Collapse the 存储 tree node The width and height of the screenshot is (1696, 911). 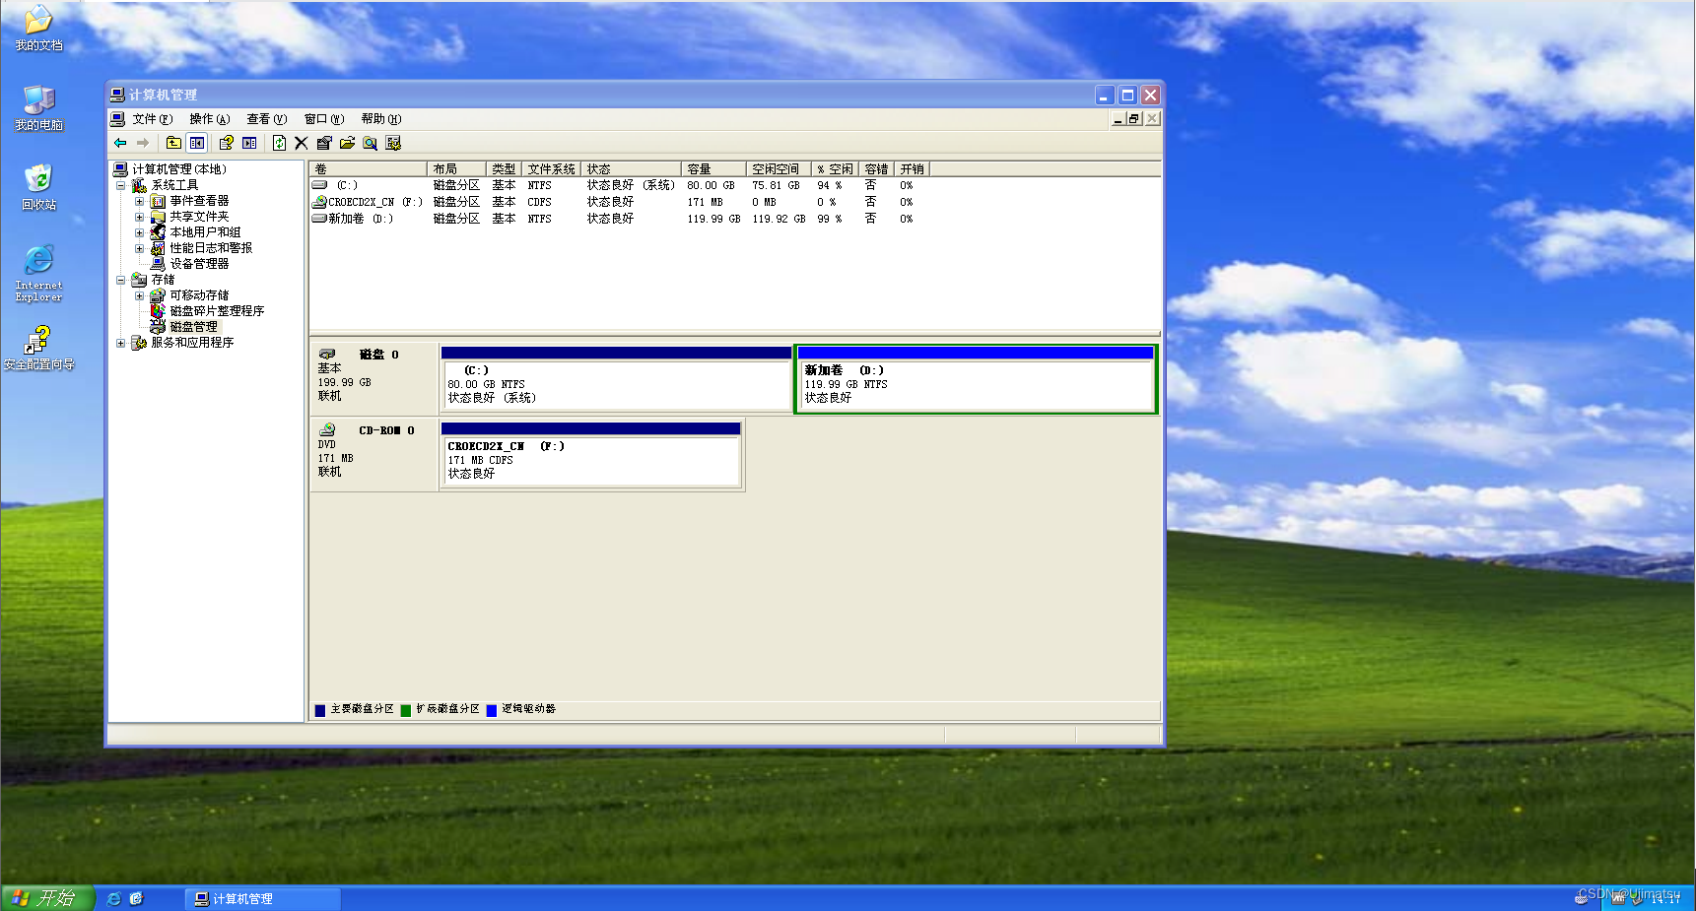tap(121, 280)
